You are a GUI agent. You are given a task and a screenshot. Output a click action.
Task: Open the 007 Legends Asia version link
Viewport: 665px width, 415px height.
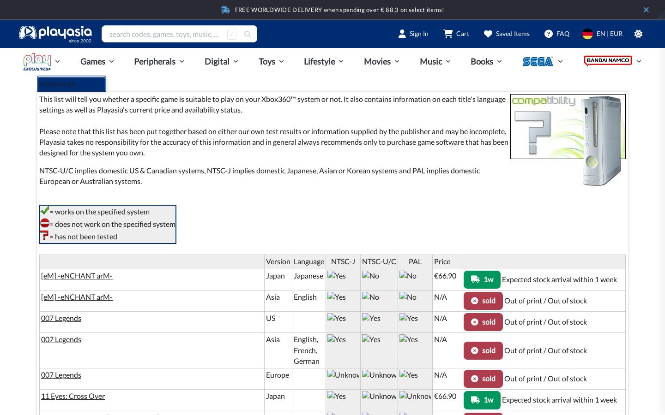point(61,339)
